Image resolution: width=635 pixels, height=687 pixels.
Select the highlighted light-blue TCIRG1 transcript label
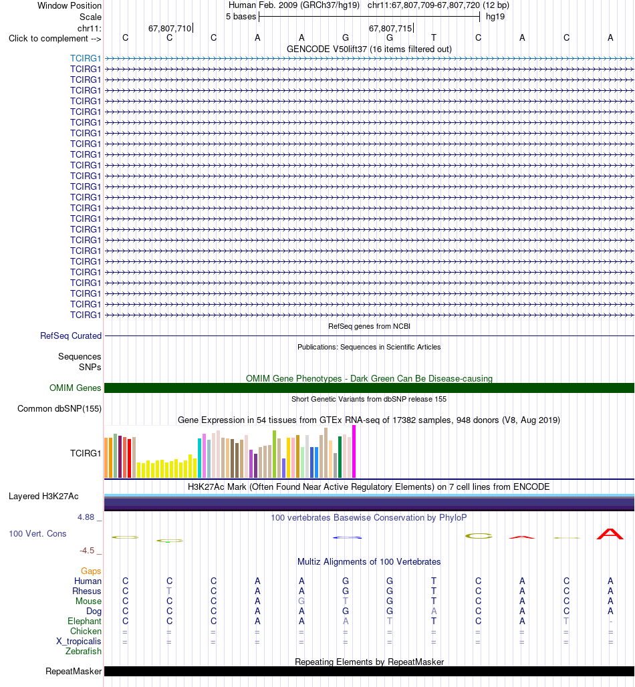point(86,58)
